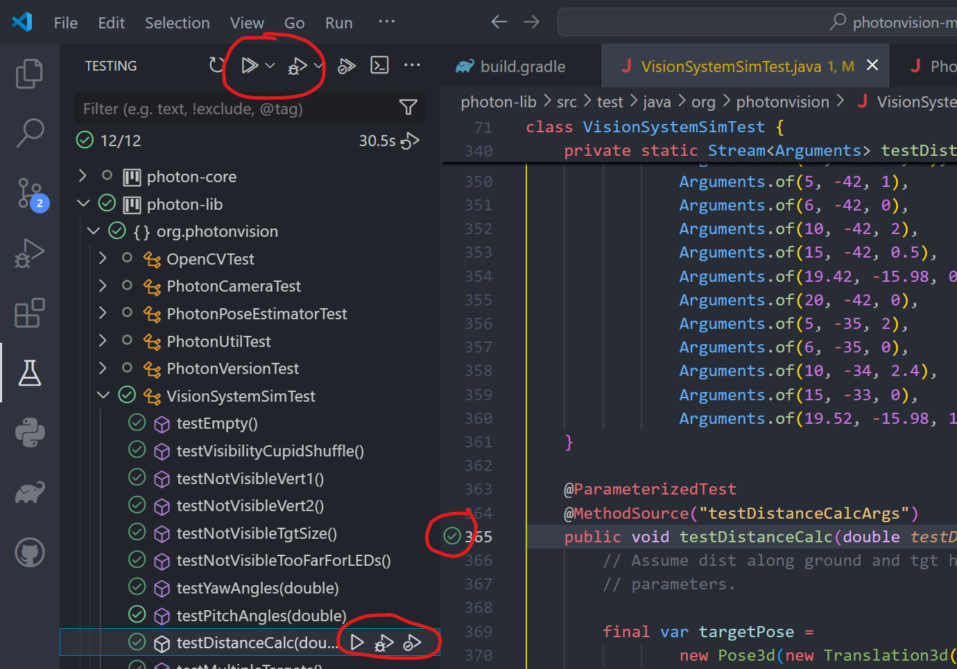Screen dimensions: 957x669
Task: Select the Python icon in the activity bar
Action: (29, 432)
